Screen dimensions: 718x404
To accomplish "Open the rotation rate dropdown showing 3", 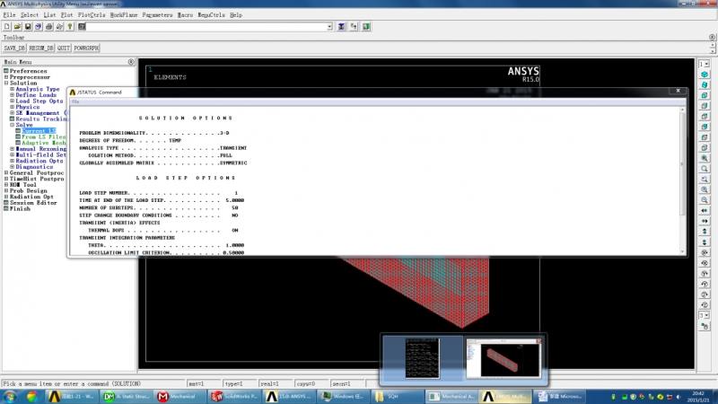I will point(705,316).
